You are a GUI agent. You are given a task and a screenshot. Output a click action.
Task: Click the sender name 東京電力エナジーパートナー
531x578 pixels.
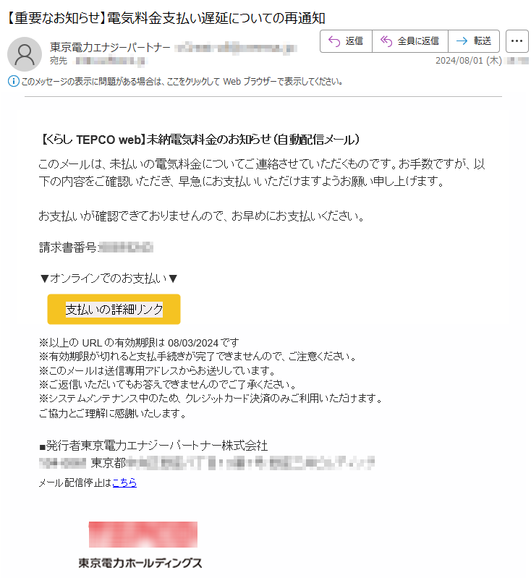click(x=110, y=47)
